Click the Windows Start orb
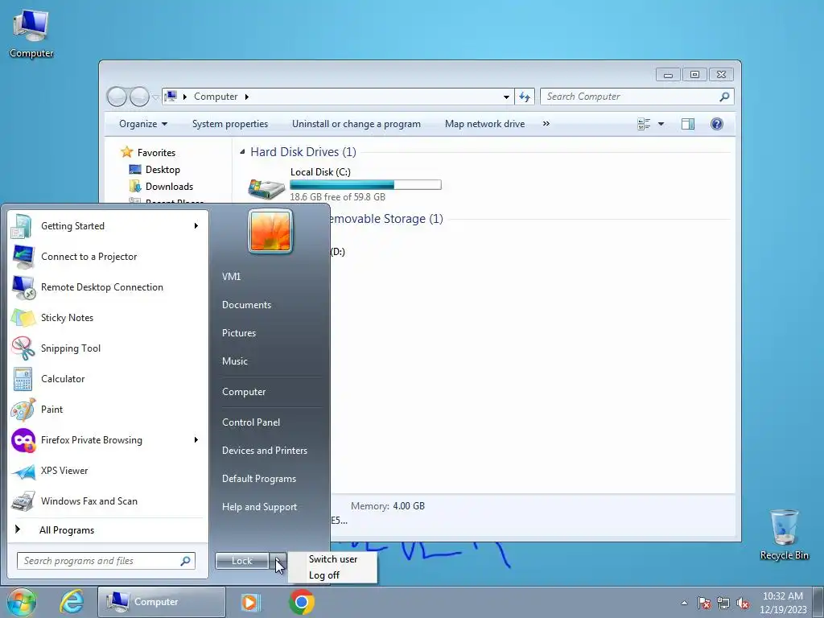 [x=22, y=602]
